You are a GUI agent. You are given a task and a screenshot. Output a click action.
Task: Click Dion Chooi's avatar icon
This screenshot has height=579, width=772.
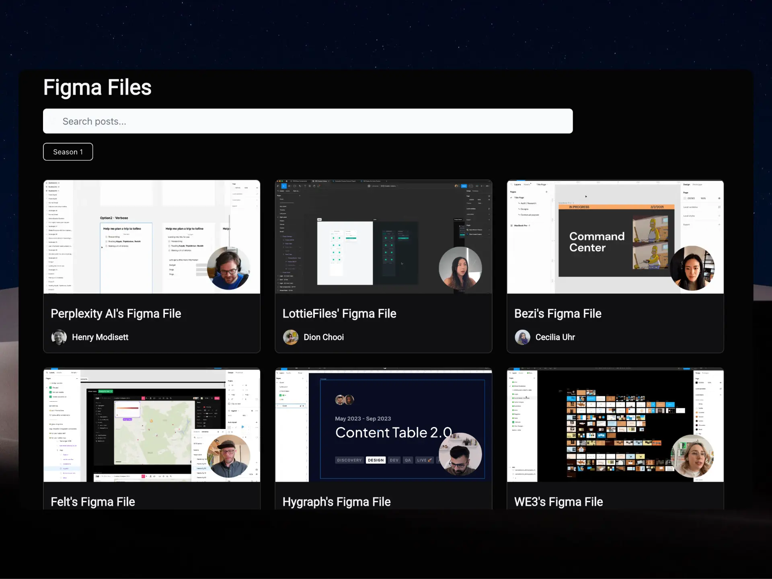(x=291, y=337)
